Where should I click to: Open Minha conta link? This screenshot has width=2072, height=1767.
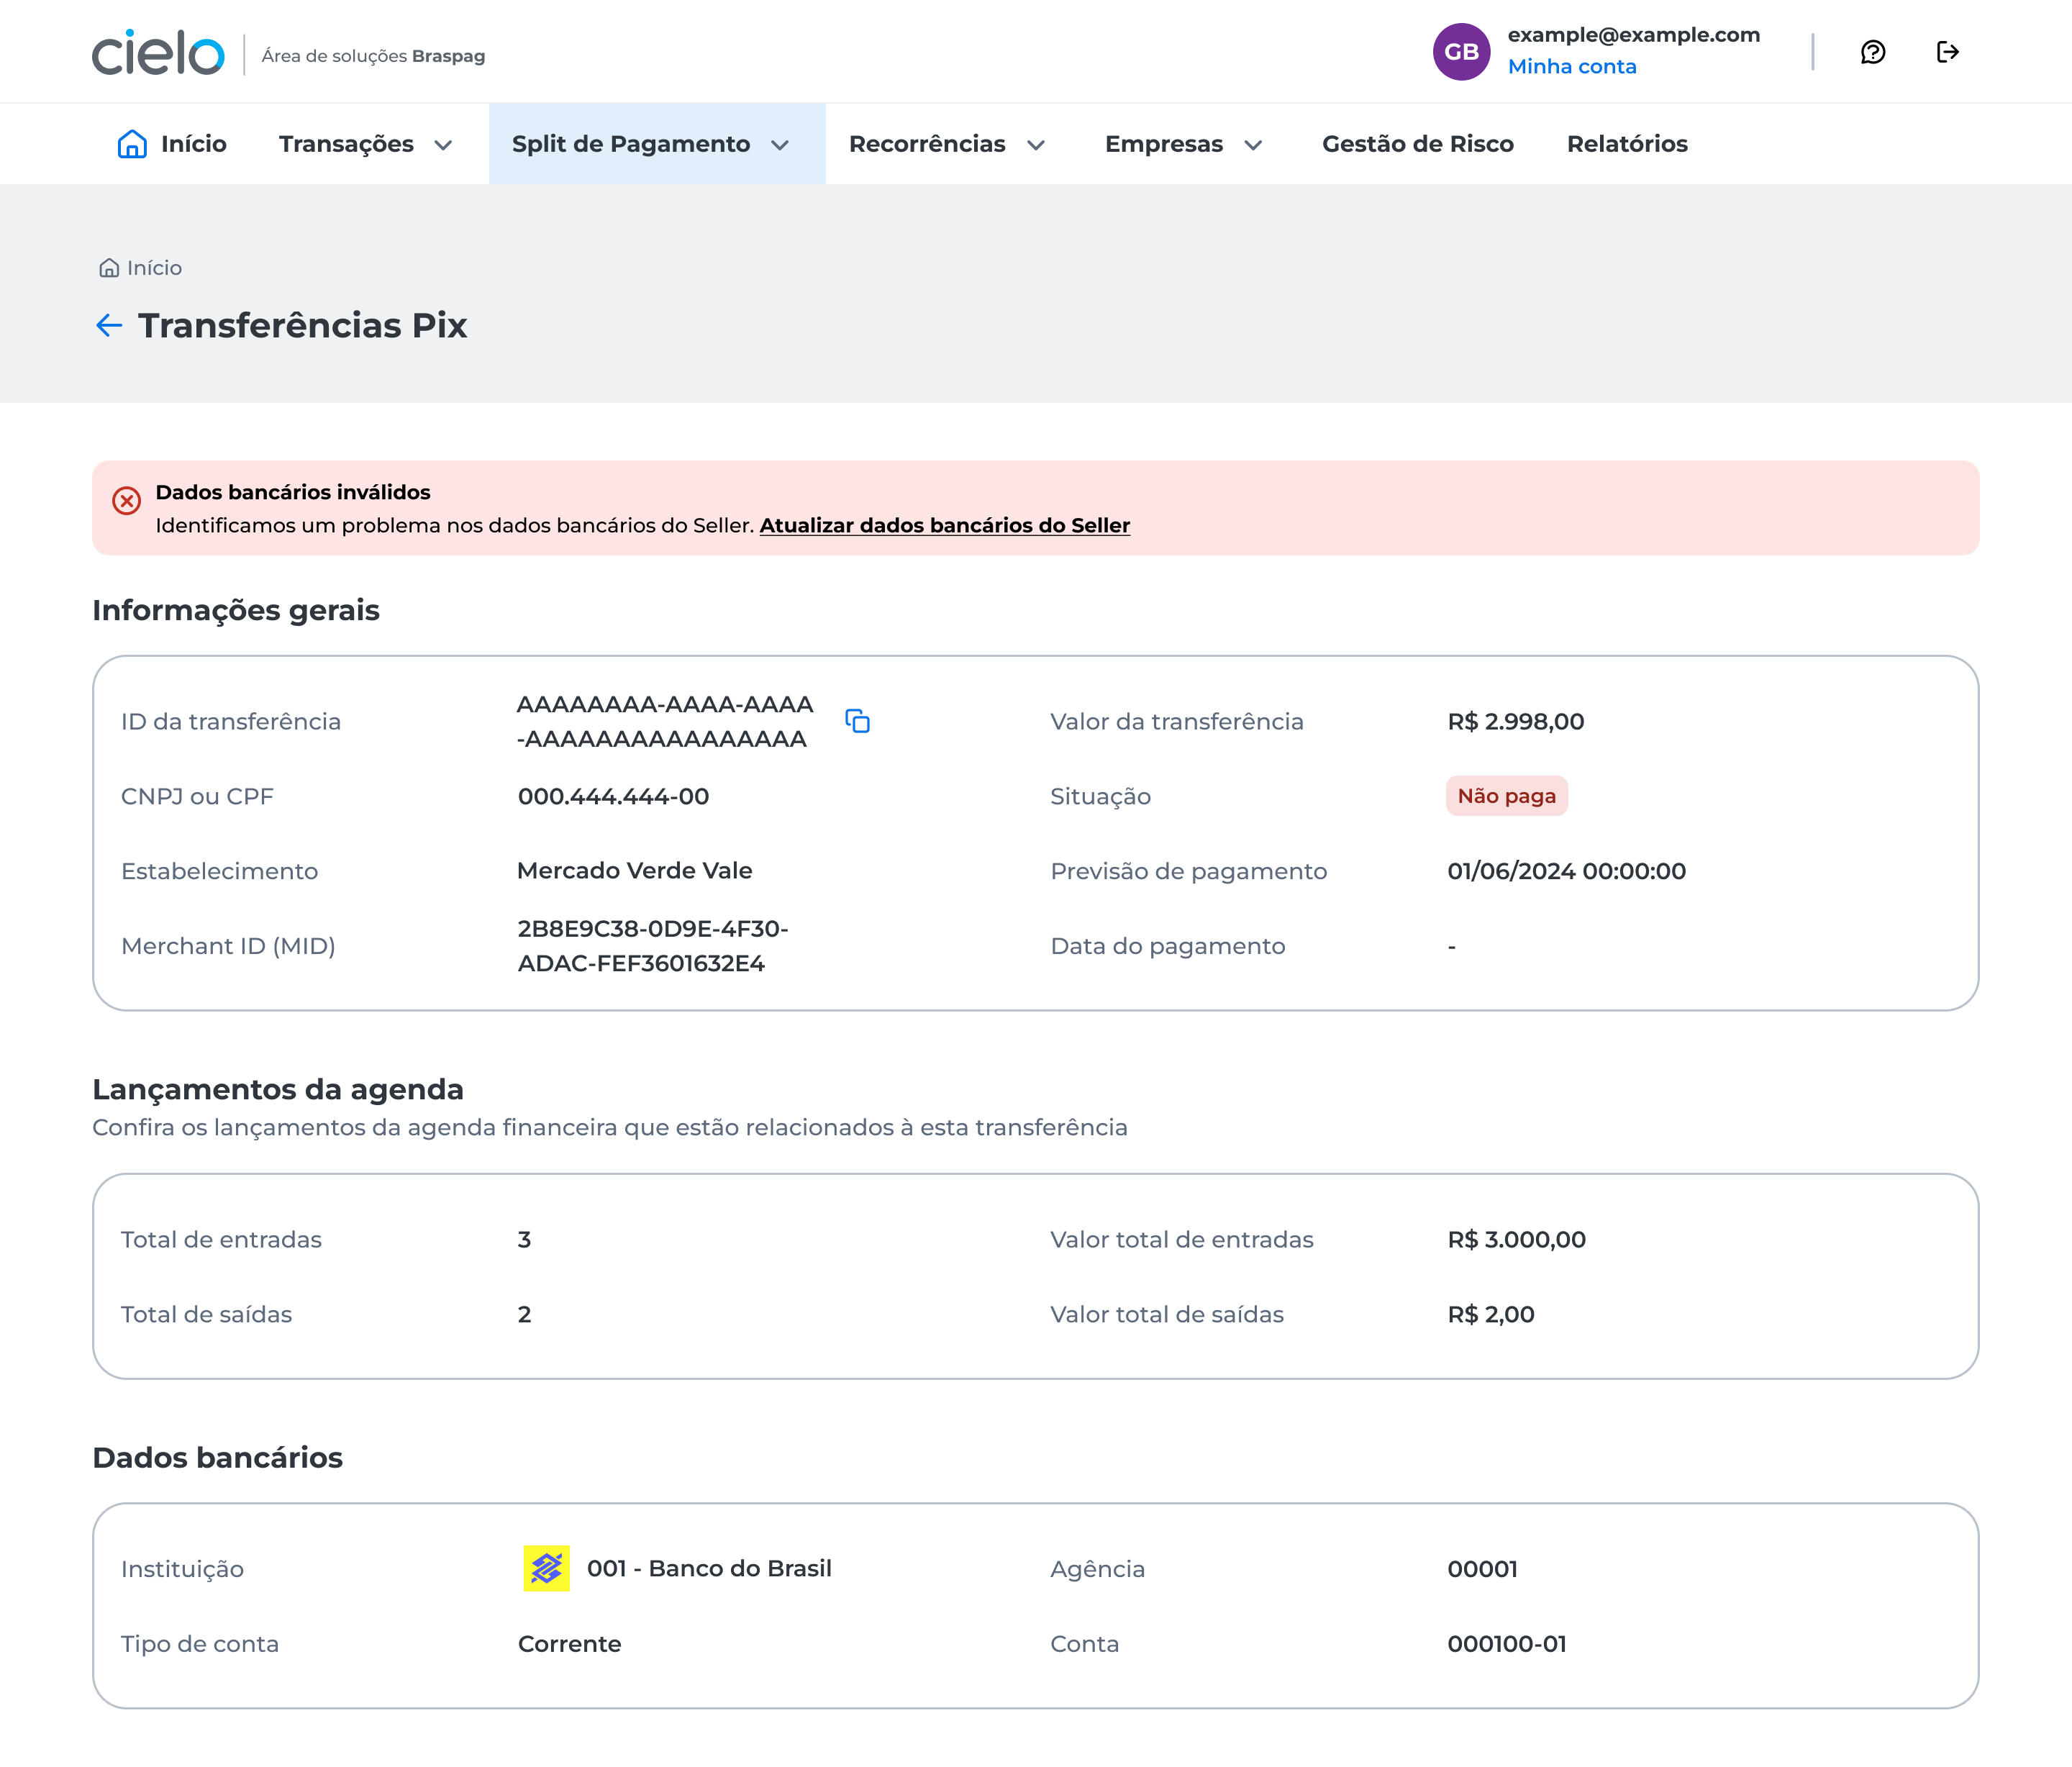(1572, 67)
